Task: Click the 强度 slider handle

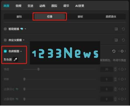Action: point(39,69)
